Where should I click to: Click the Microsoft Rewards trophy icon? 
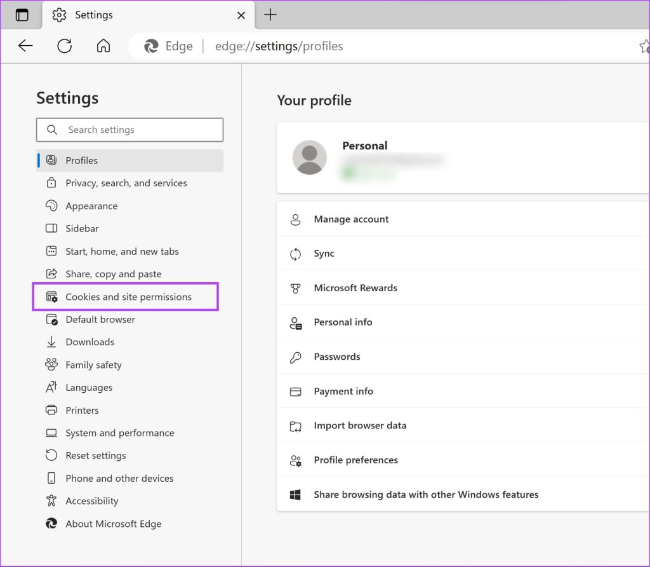pyautogui.click(x=295, y=288)
